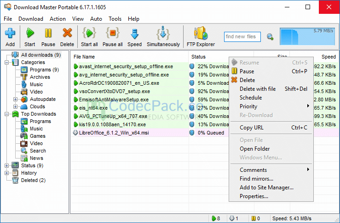Choose Find mirrors... from the context menu

[x=271, y=179]
